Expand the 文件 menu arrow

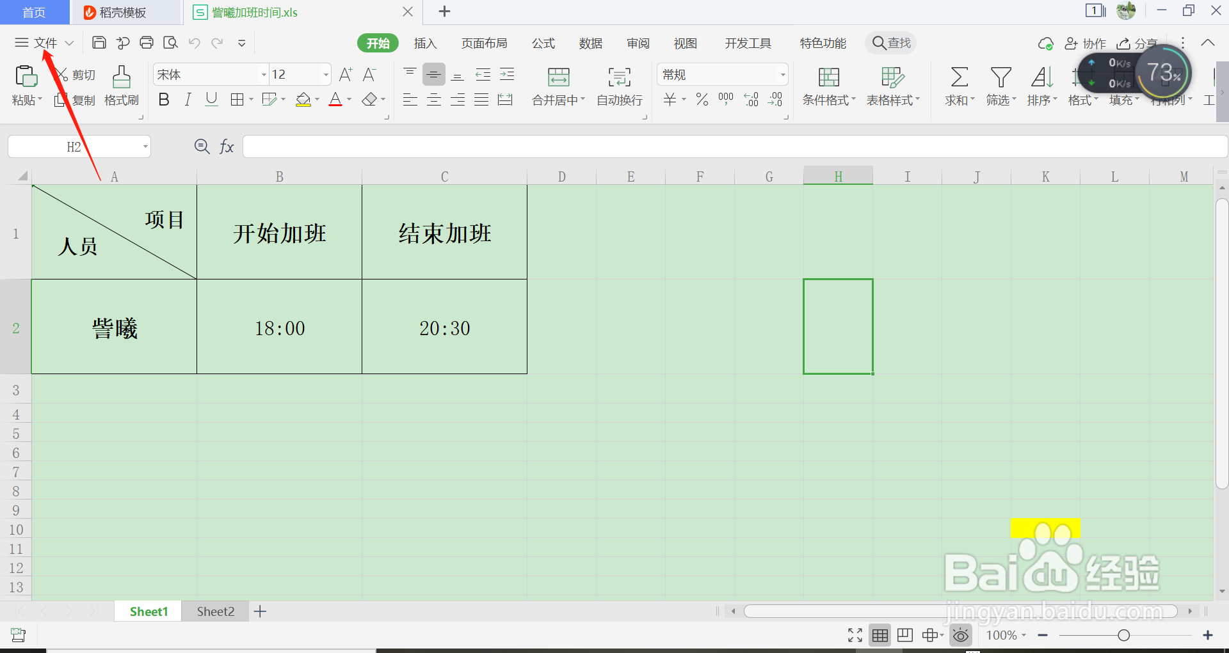click(70, 43)
